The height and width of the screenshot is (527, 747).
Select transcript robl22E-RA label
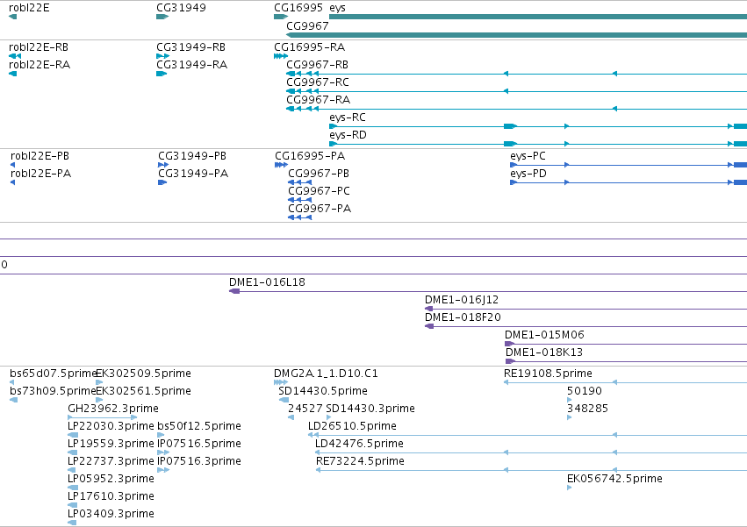tap(40, 65)
